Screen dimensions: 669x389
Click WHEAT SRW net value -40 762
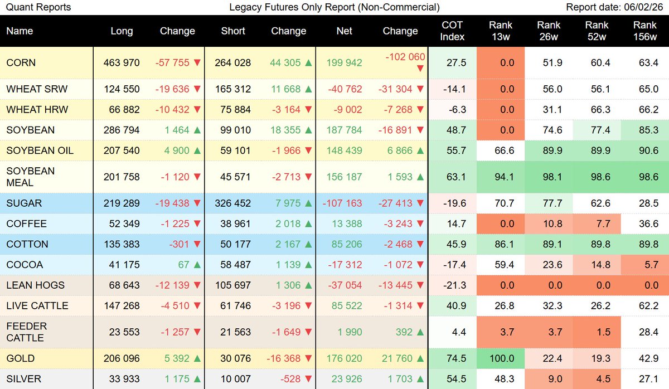[345, 89]
